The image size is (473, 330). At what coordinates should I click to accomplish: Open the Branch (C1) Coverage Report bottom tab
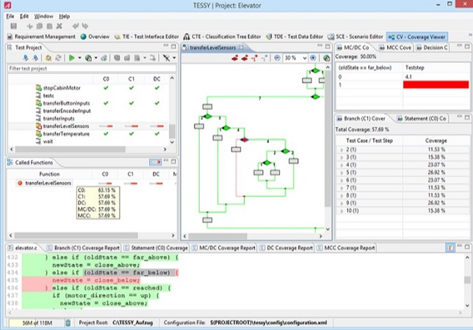83,248
